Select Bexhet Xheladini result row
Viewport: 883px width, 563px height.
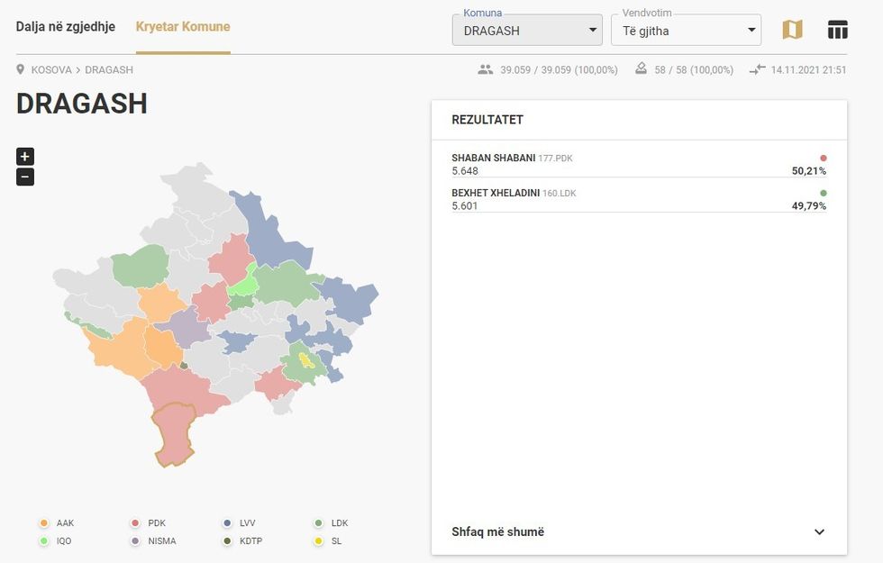click(x=639, y=199)
